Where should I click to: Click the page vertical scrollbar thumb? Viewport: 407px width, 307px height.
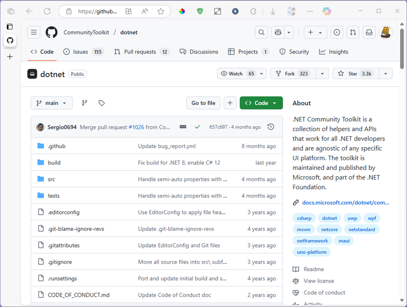402,49
